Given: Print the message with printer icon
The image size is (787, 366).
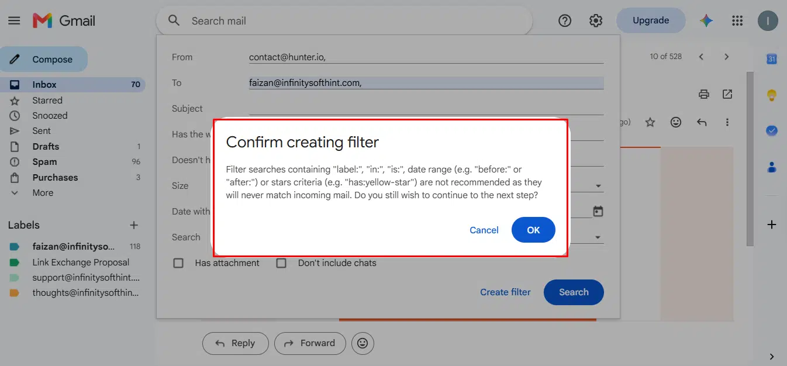Looking at the screenshot, I should pyautogui.click(x=704, y=94).
